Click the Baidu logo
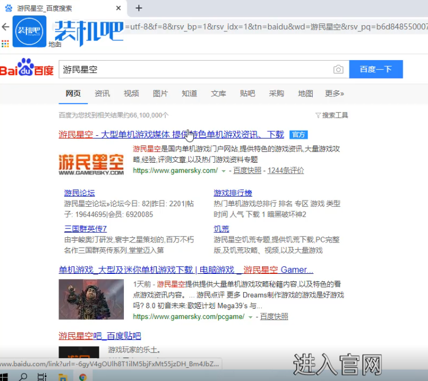This screenshot has height=381, width=428. (27, 67)
